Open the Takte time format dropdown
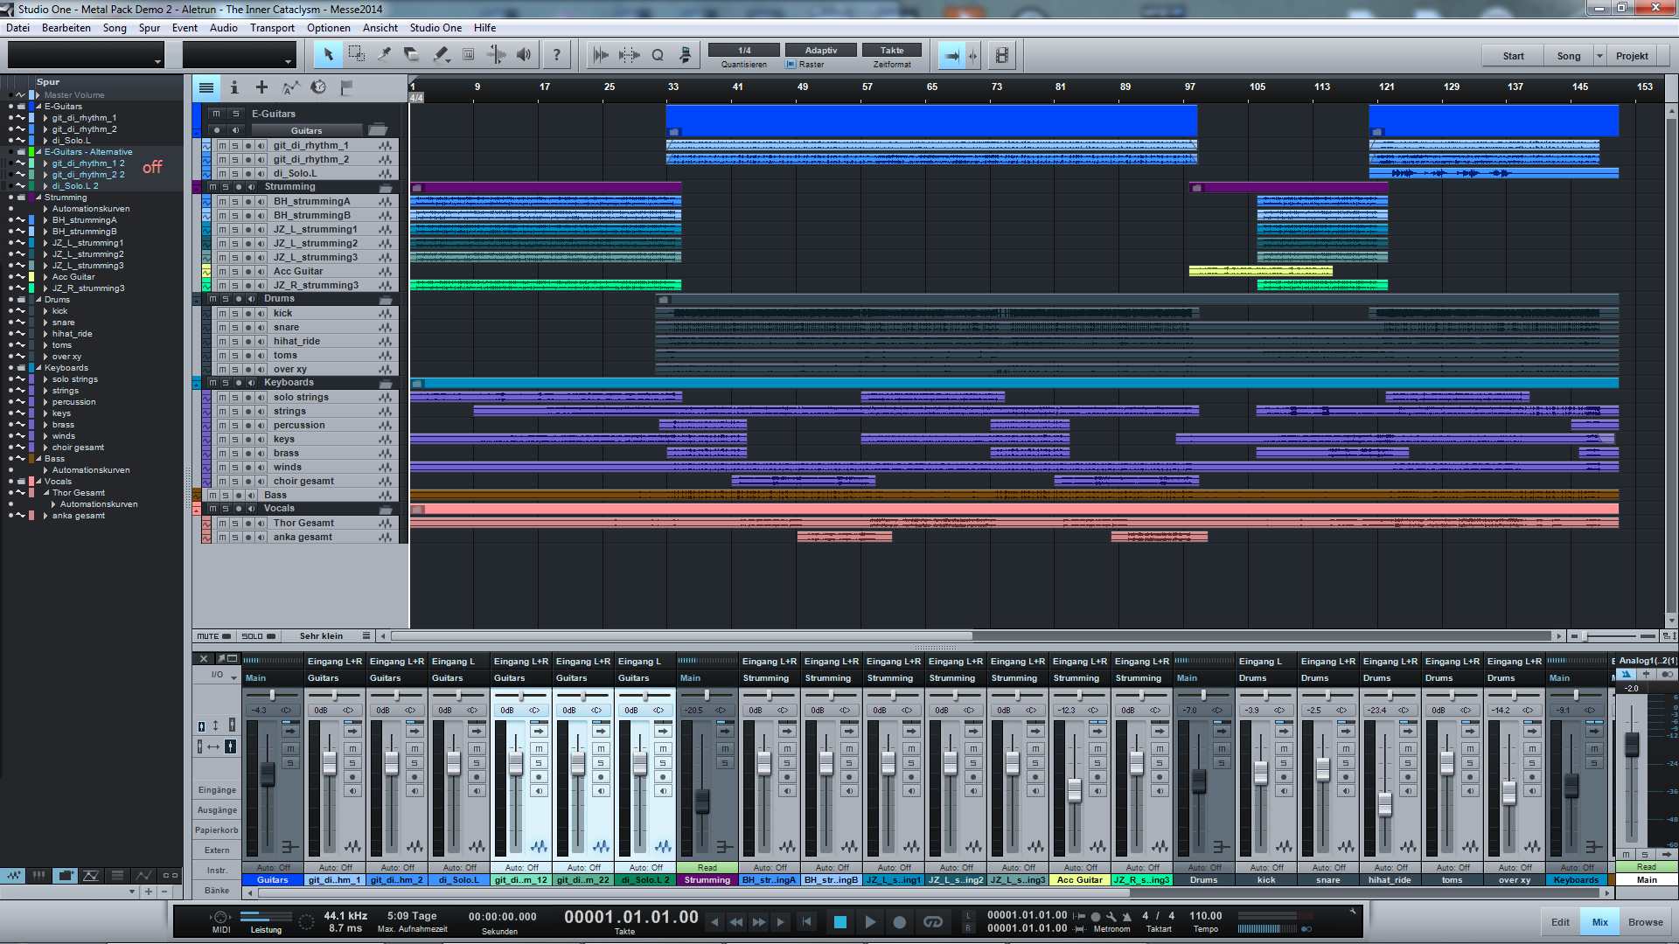 (x=892, y=51)
